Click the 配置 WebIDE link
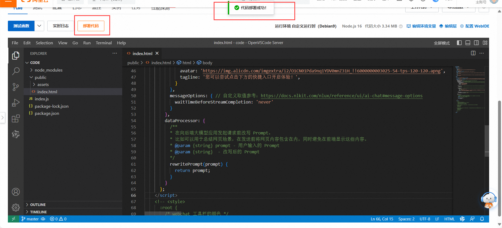 tap(475, 26)
